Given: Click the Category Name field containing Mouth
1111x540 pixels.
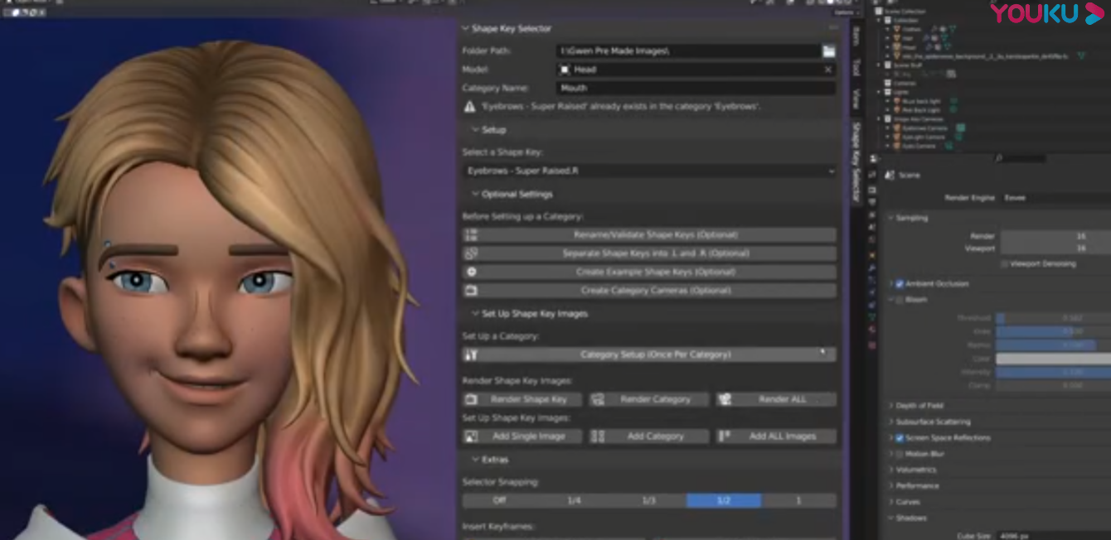Looking at the screenshot, I should point(696,88).
